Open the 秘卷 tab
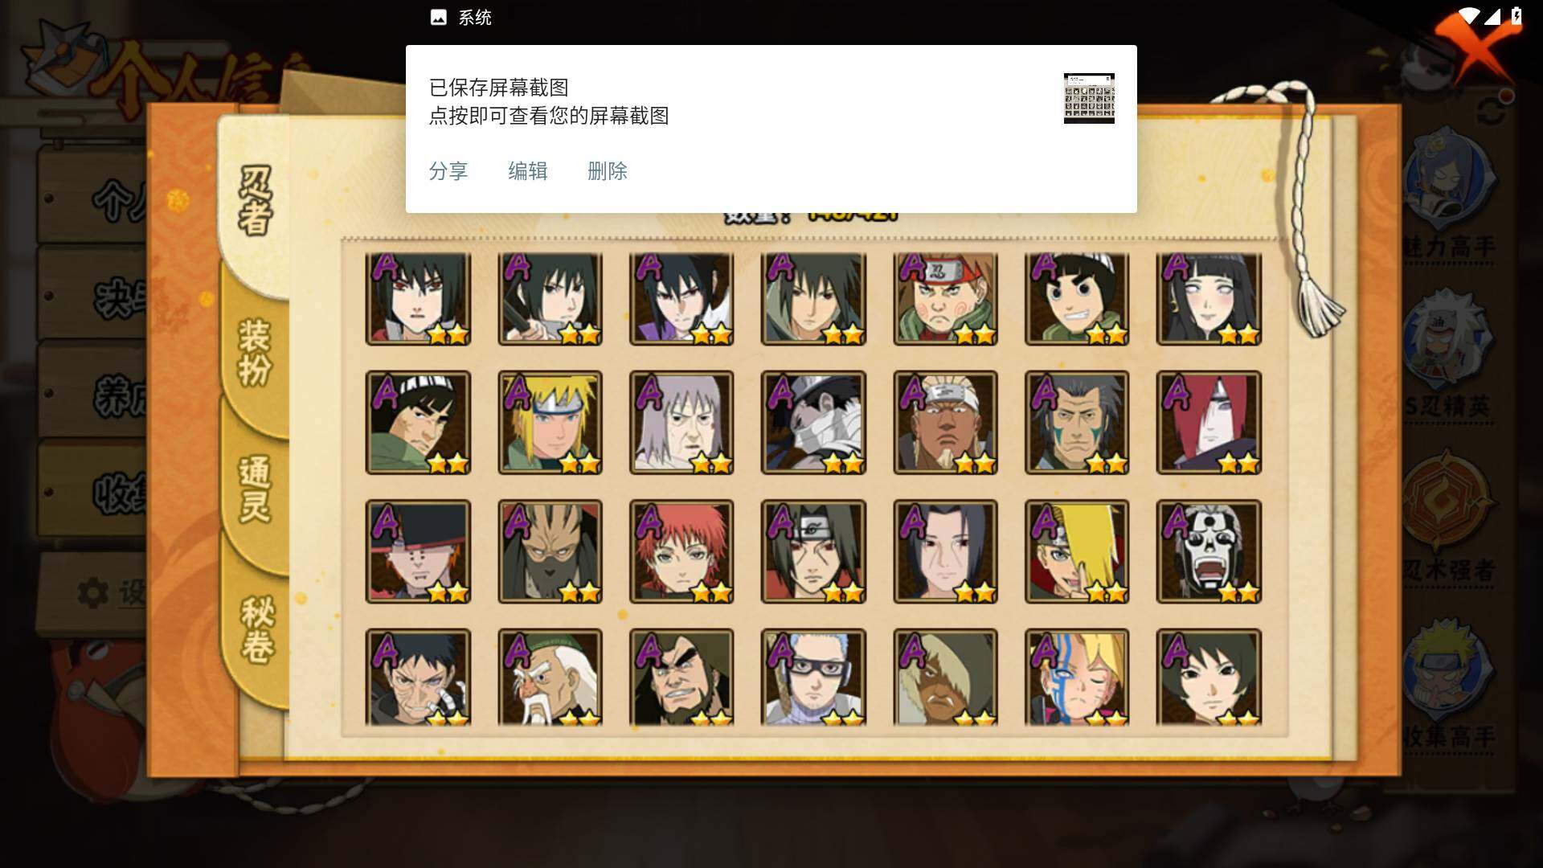The image size is (1543, 868). 256,631
